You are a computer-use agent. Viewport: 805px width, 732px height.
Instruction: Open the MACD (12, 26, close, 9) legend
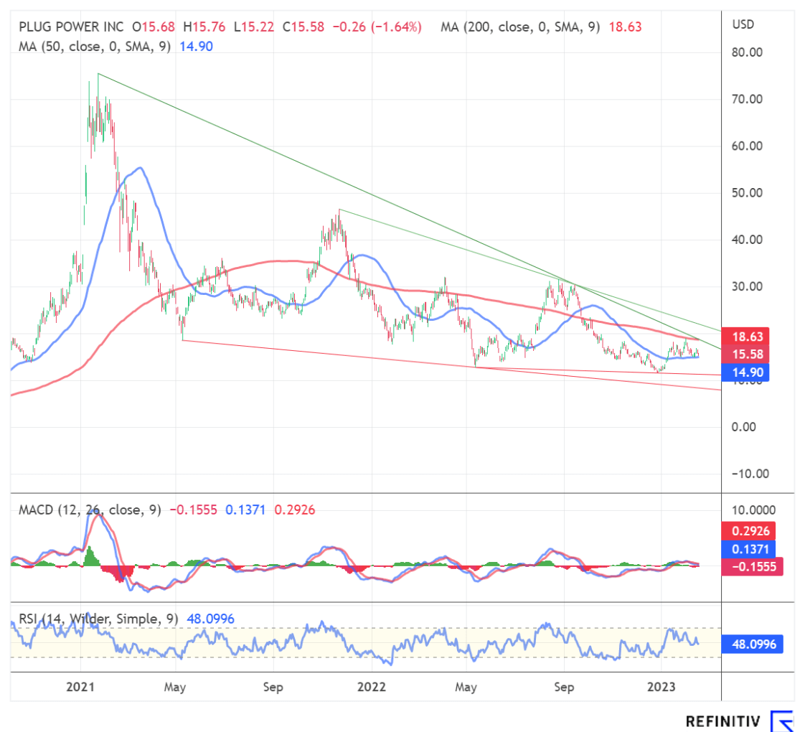pyautogui.click(x=89, y=510)
